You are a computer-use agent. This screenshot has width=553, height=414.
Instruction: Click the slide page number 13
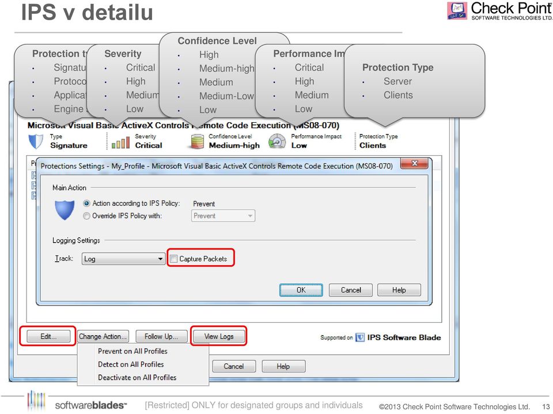click(x=546, y=407)
